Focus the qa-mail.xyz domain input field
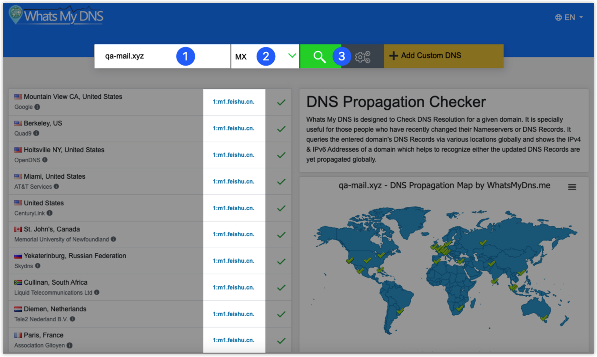 tap(162, 56)
